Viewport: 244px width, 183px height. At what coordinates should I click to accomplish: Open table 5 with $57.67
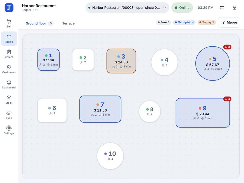pyautogui.click(x=212, y=64)
